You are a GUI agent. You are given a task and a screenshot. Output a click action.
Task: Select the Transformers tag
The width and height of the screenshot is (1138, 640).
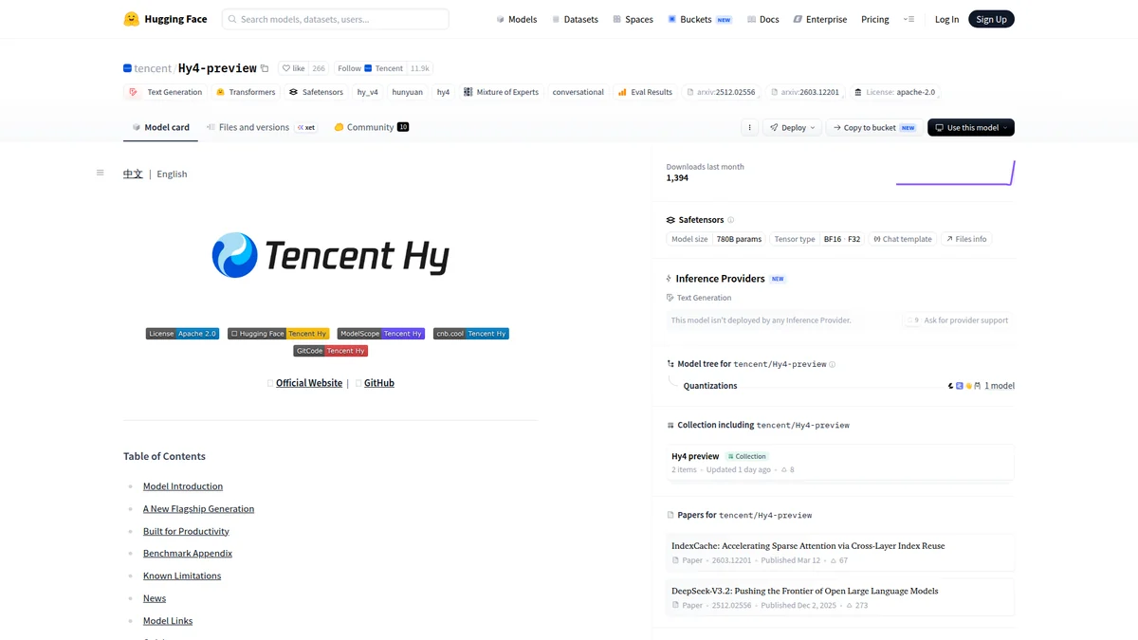coord(246,92)
